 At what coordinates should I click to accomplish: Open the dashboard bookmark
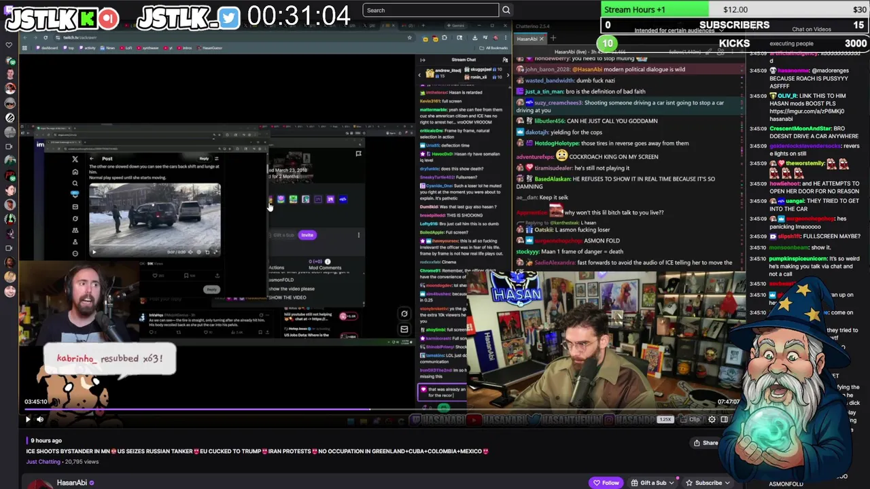point(48,48)
